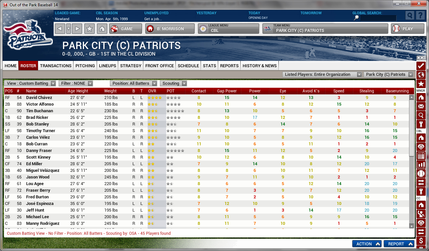This screenshot has width=429, height=251.
Task: Open the View: Custom Batting dropdown
Action: (30, 83)
